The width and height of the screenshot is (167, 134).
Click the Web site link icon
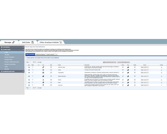pos(43,67)
